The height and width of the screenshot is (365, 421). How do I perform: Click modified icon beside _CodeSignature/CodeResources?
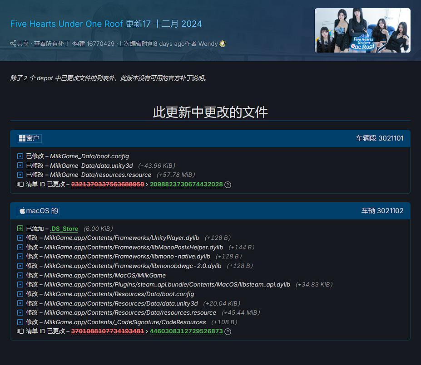[20, 322]
